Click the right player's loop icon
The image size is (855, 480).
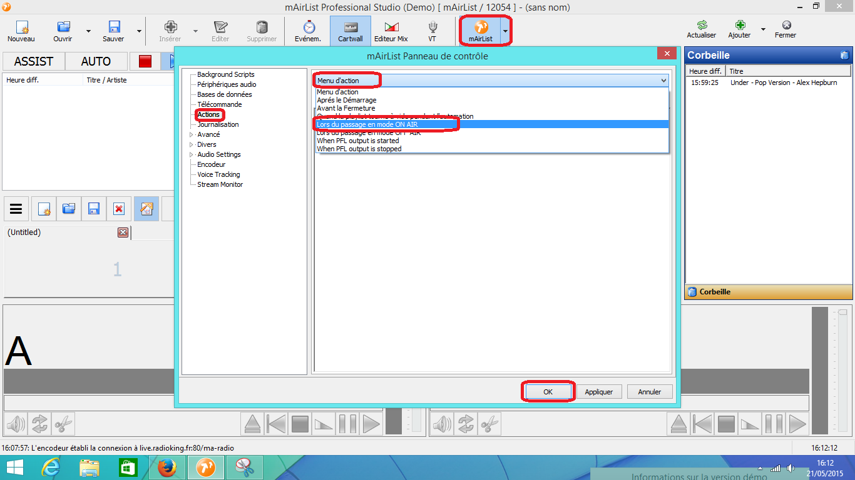point(465,424)
